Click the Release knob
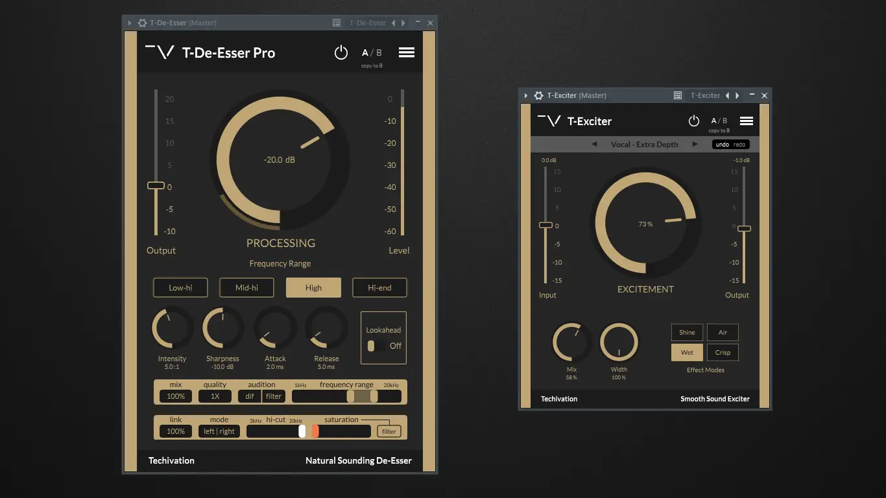Viewport: 886px width, 498px height. (x=326, y=328)
